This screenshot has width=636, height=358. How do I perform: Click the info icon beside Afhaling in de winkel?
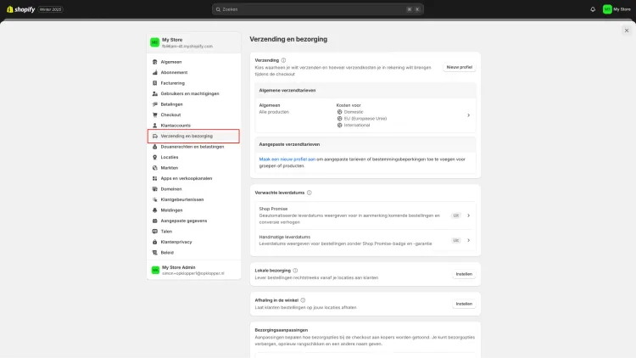click(x=303, y=300)
